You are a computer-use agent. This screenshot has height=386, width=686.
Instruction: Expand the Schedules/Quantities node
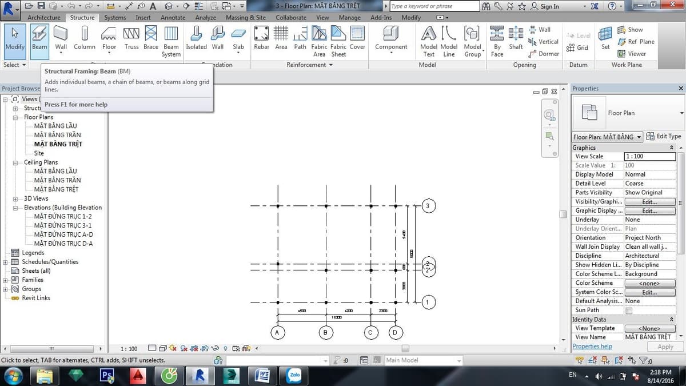(x=6, y=262)
